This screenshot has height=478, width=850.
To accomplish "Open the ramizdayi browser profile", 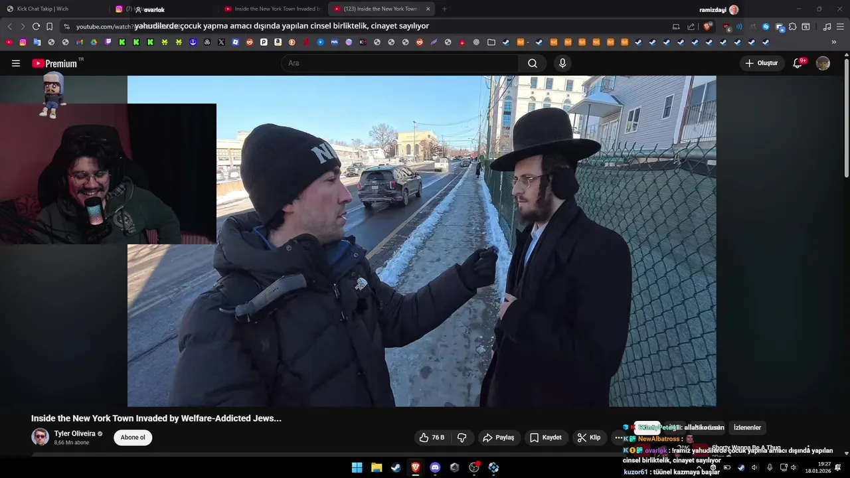I will [x=719, y=9].
